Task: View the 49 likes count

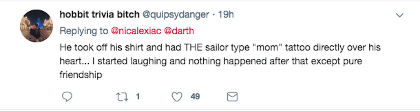Action: click(195, 97)
